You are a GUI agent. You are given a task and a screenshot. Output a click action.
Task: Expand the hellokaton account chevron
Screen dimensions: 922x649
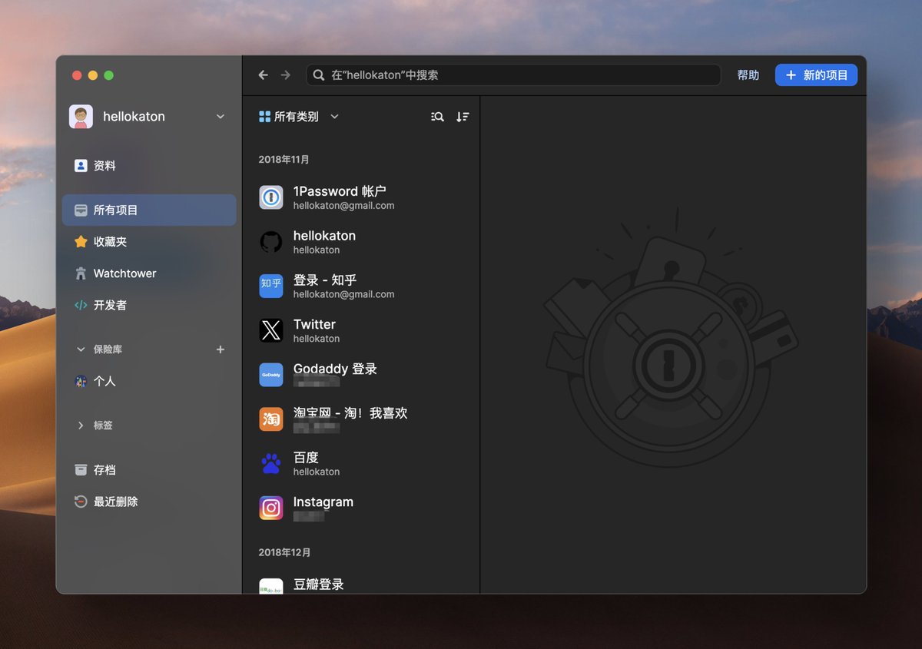pos(221,117)
